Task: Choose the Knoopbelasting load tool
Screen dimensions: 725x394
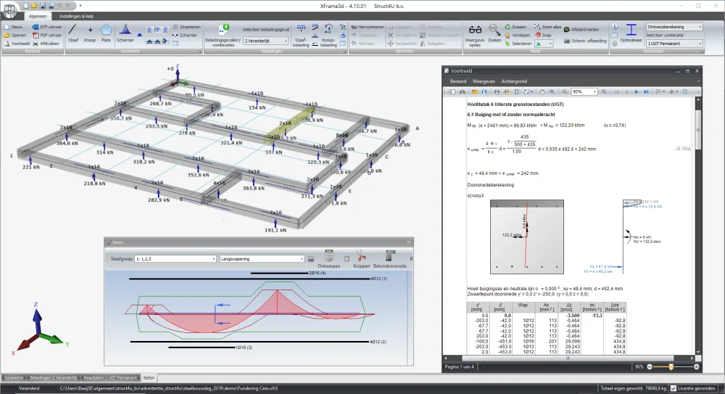Action: 328,36
